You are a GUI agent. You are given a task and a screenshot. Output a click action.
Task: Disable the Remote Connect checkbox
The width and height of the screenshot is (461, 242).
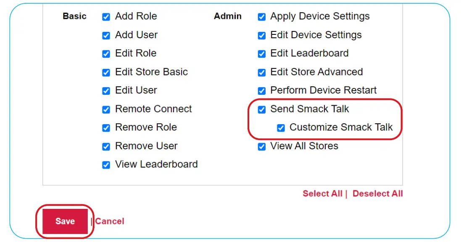tap(106, 109)
